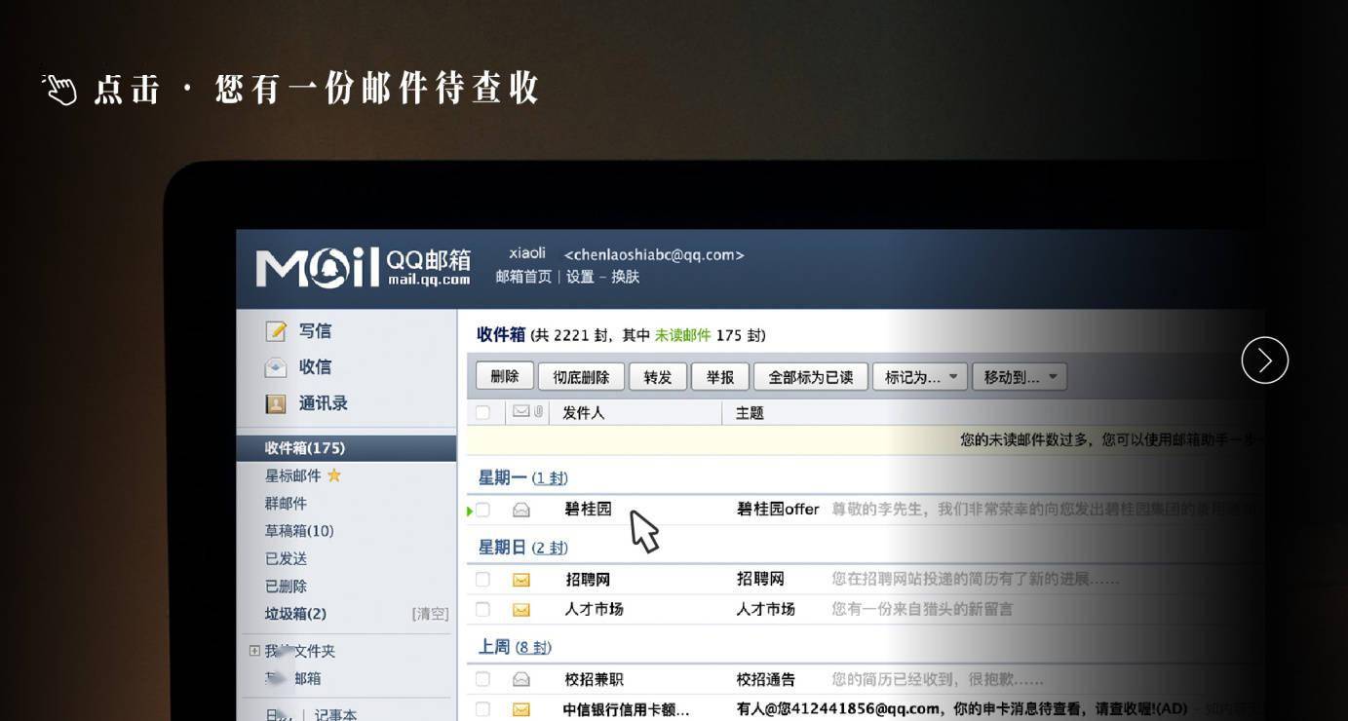This screenshot has height=721, width=1348.
Task: Click the round next arrow on right
Action: click(x=1265, y=360)
